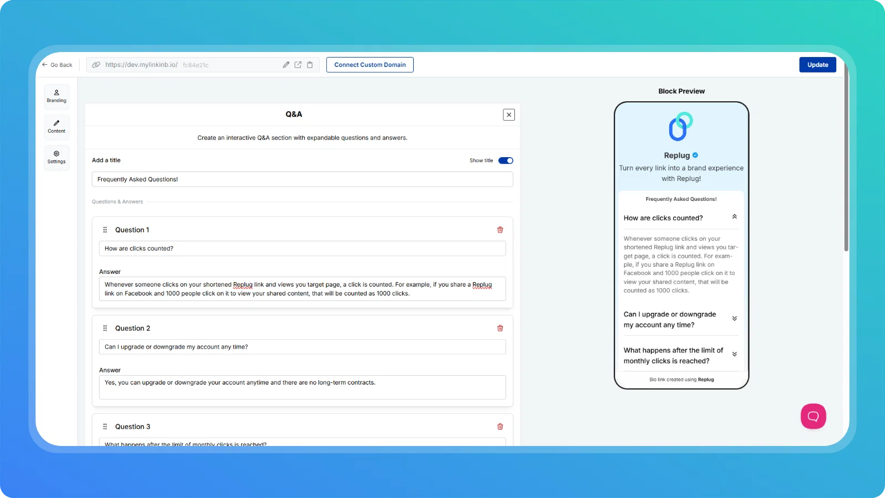
Task: Grab the Question 1 drag handle
Action: pos(105,230)
